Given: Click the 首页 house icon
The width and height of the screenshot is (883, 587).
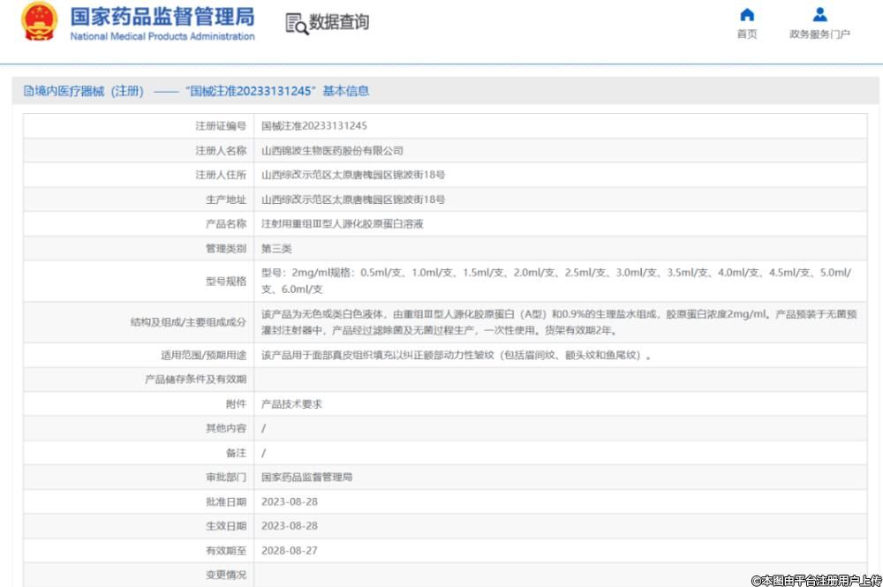Looking at the screenshot, I should point(747,15).
